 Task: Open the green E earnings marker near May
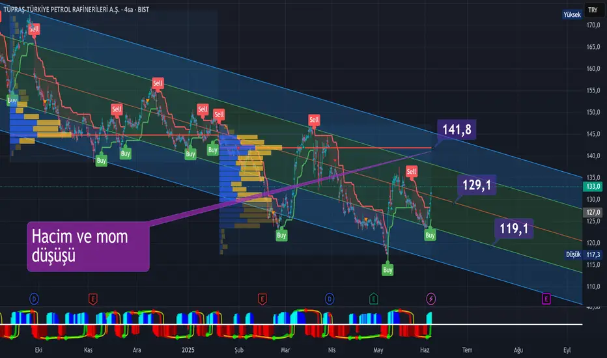[374, 299]
